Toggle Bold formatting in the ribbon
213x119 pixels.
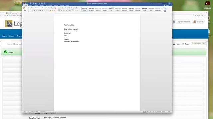pyautogui.click(x=32, y=10)
